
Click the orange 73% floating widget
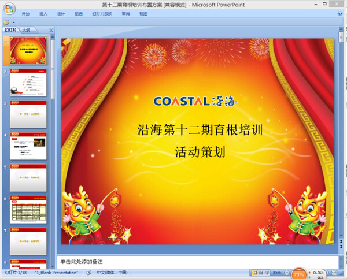[x=299, y=274]
